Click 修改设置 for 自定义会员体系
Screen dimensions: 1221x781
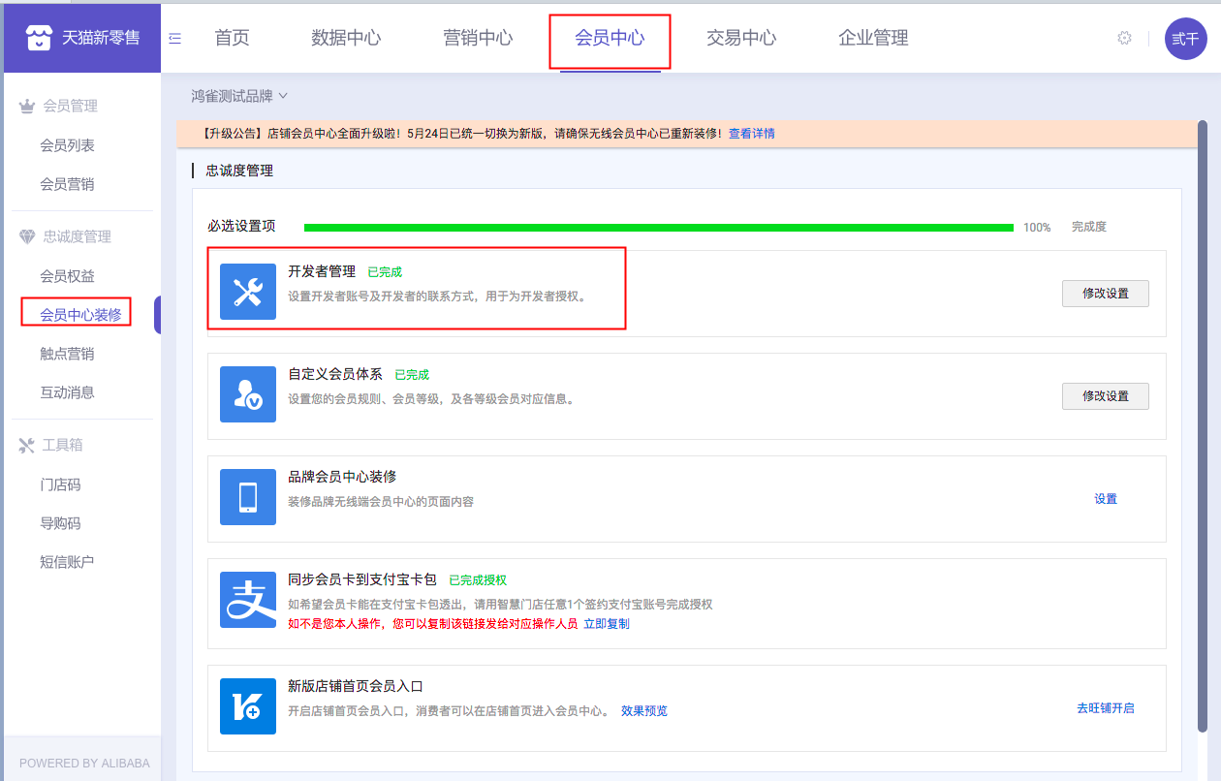pos(1106,396)
